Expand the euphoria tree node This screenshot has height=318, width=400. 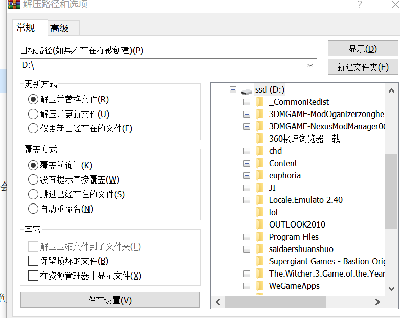coord(247,175)
